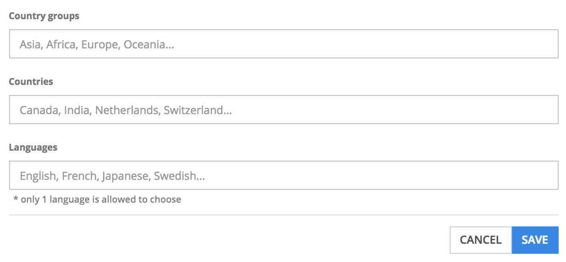566x262 pixels.
Task: Open the Countries selection field
Action: pos(284,110)
